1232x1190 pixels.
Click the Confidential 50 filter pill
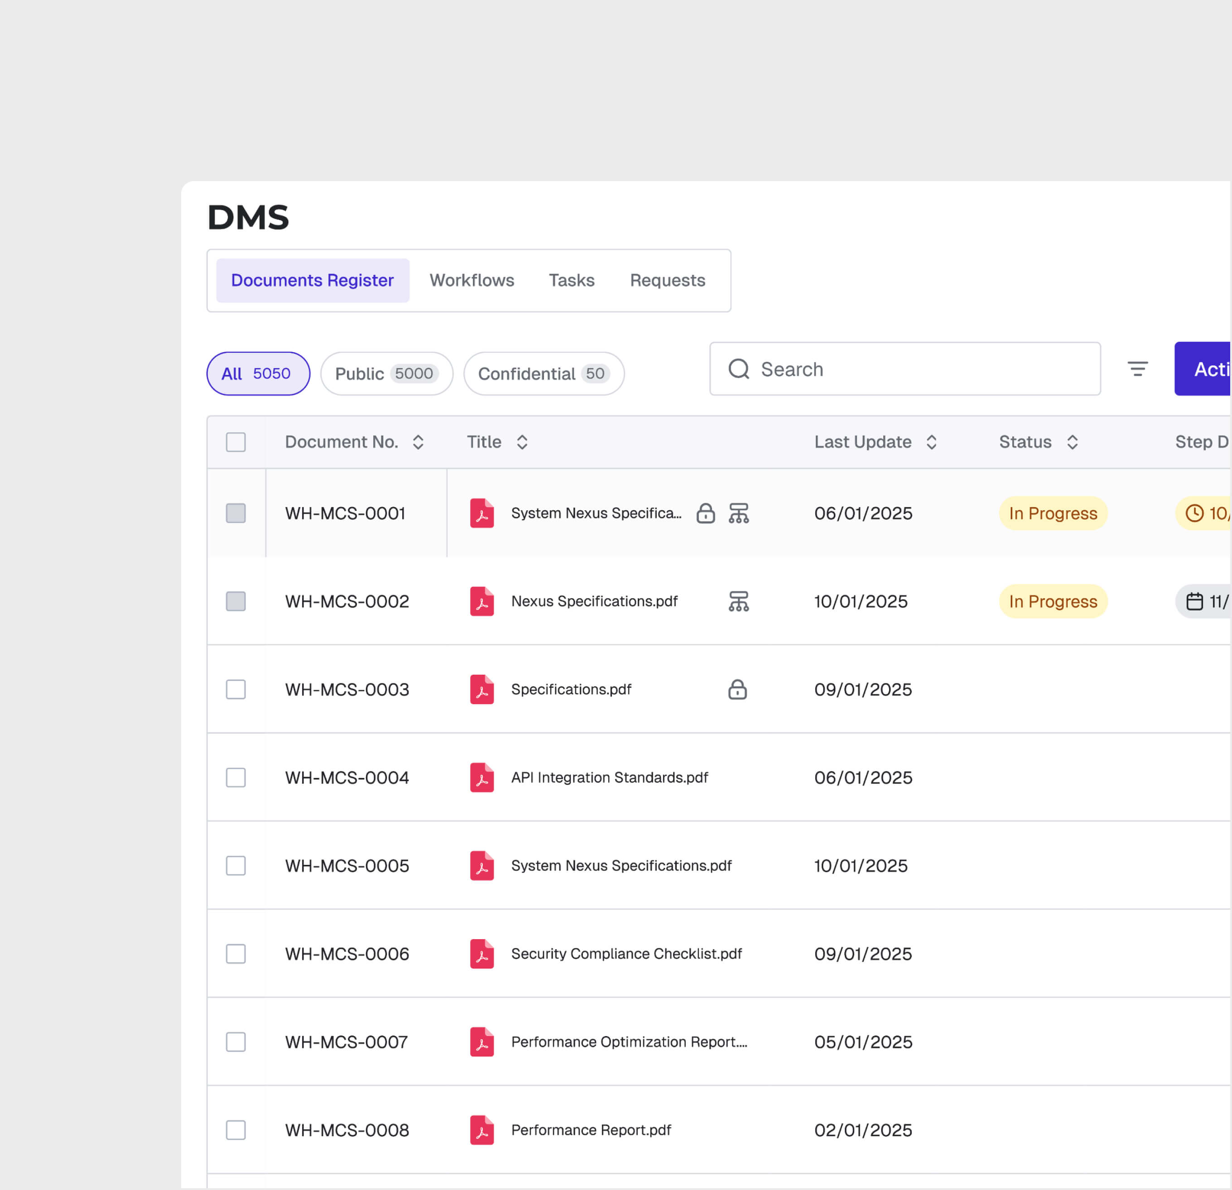point(543,373)
